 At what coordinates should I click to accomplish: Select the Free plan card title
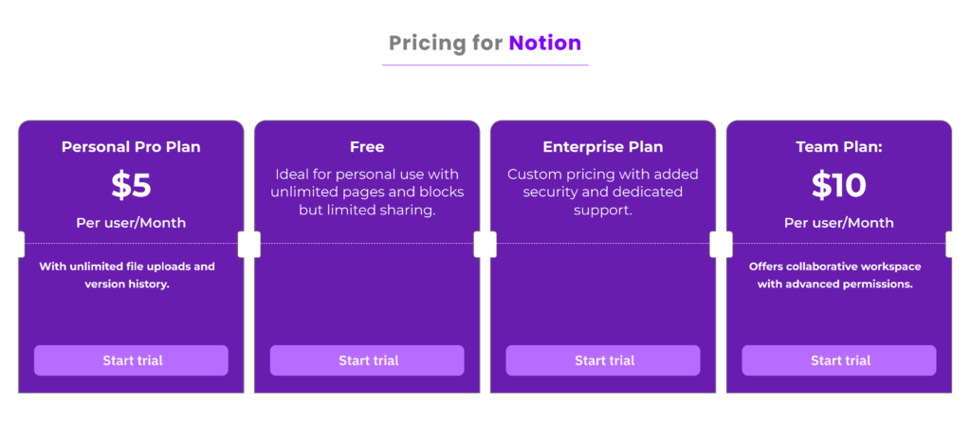(x=367, y=147)
